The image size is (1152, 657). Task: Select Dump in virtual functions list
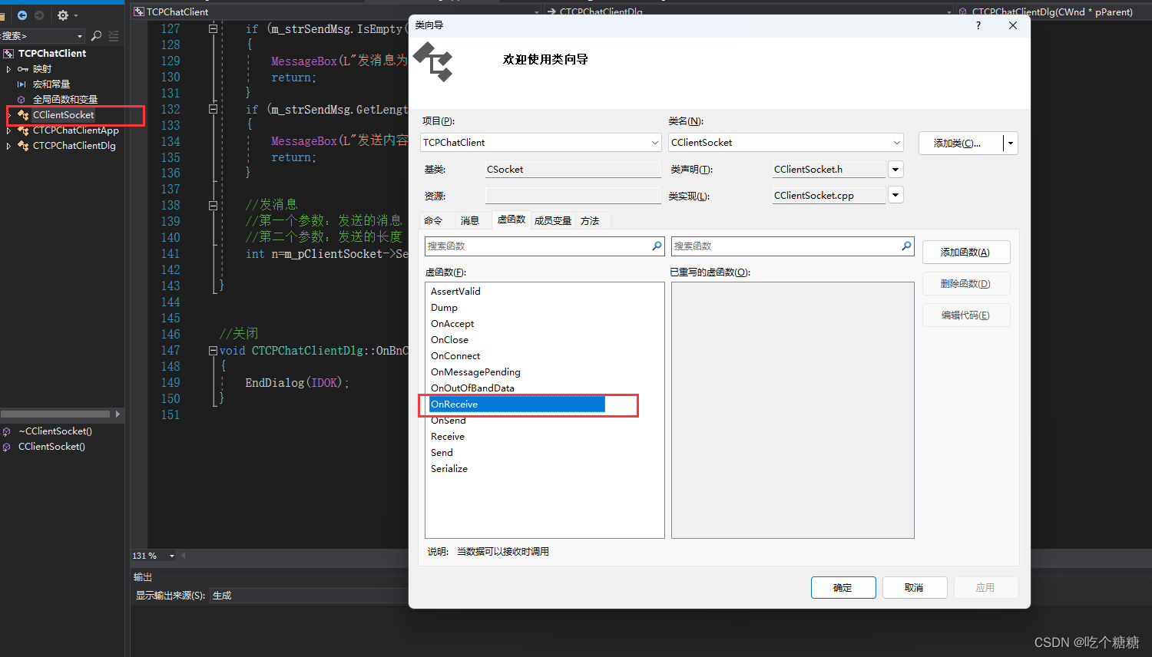(444, 308)
